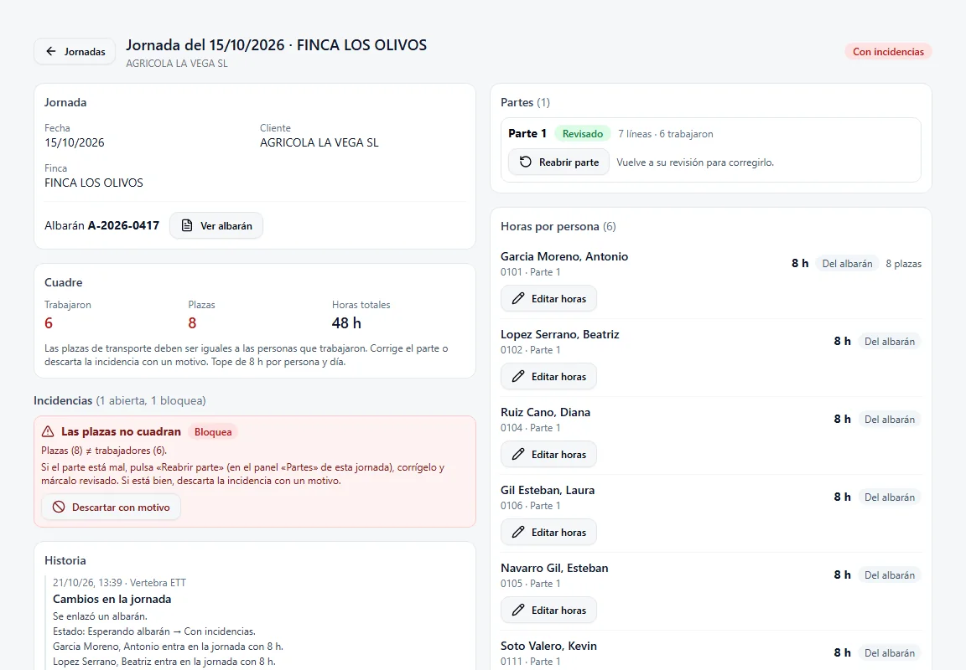Click pencil icon for Navarro Gil, Esteban
The height and width of the screenshot is (670, 966).
[519, 611]
